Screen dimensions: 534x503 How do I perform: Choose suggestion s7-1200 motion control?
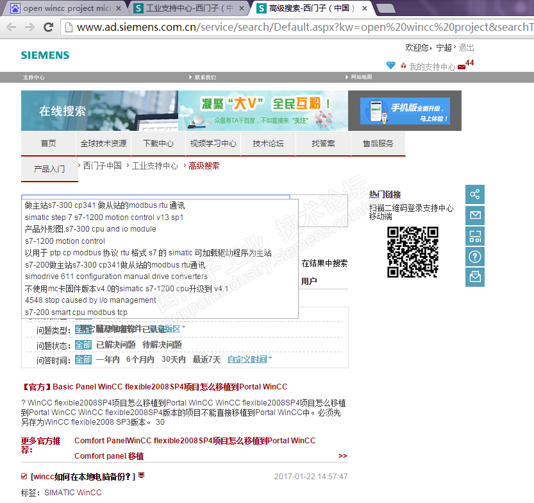(160, 241)
